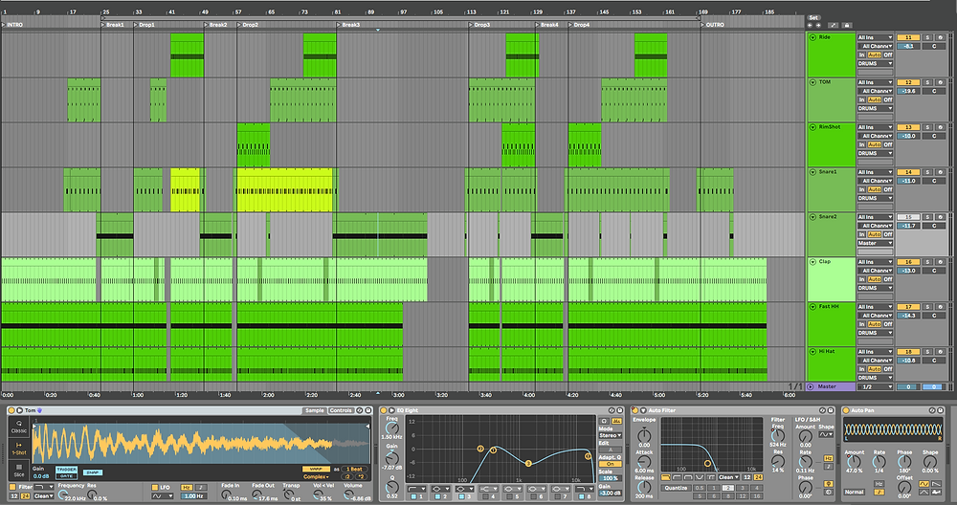The height and width of the screenshot is (505, 957).
Task: Switch to Simpler Controls tab
Action: [341, 410]
